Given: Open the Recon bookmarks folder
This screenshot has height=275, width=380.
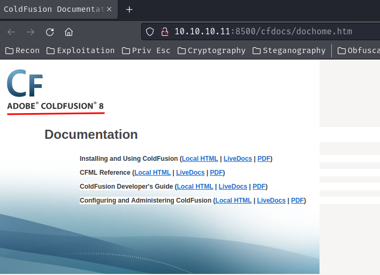Looking at the screenshot, I should coord(22,50).
